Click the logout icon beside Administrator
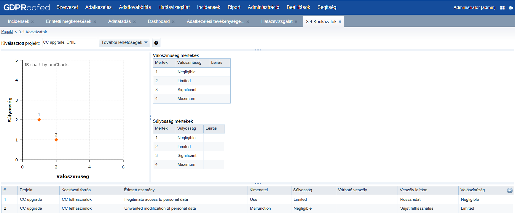515x223 pixels. [511, 8]
